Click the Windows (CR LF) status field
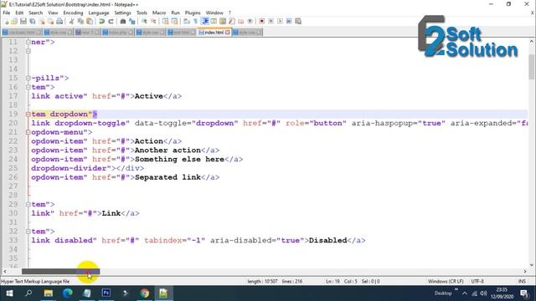The height and width of the screenshot is (301, 536). pos(446,281)
